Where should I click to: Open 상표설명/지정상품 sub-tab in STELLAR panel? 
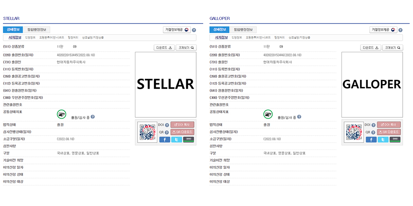pos(93,37)
